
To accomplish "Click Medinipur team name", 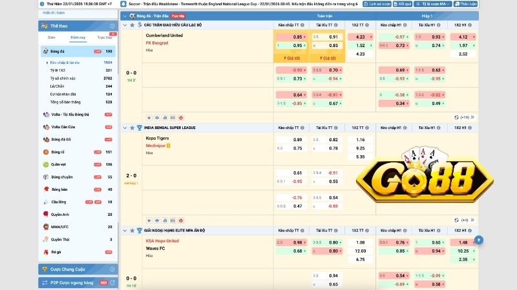I will (x=156, y=146).
